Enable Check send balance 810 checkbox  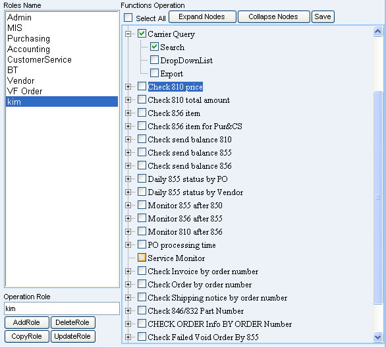[x=142, y=139]
